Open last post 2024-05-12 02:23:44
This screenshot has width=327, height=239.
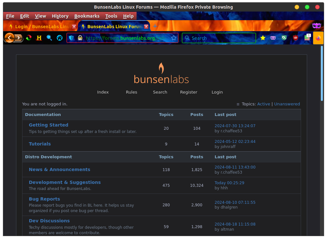tap(235, 141)
